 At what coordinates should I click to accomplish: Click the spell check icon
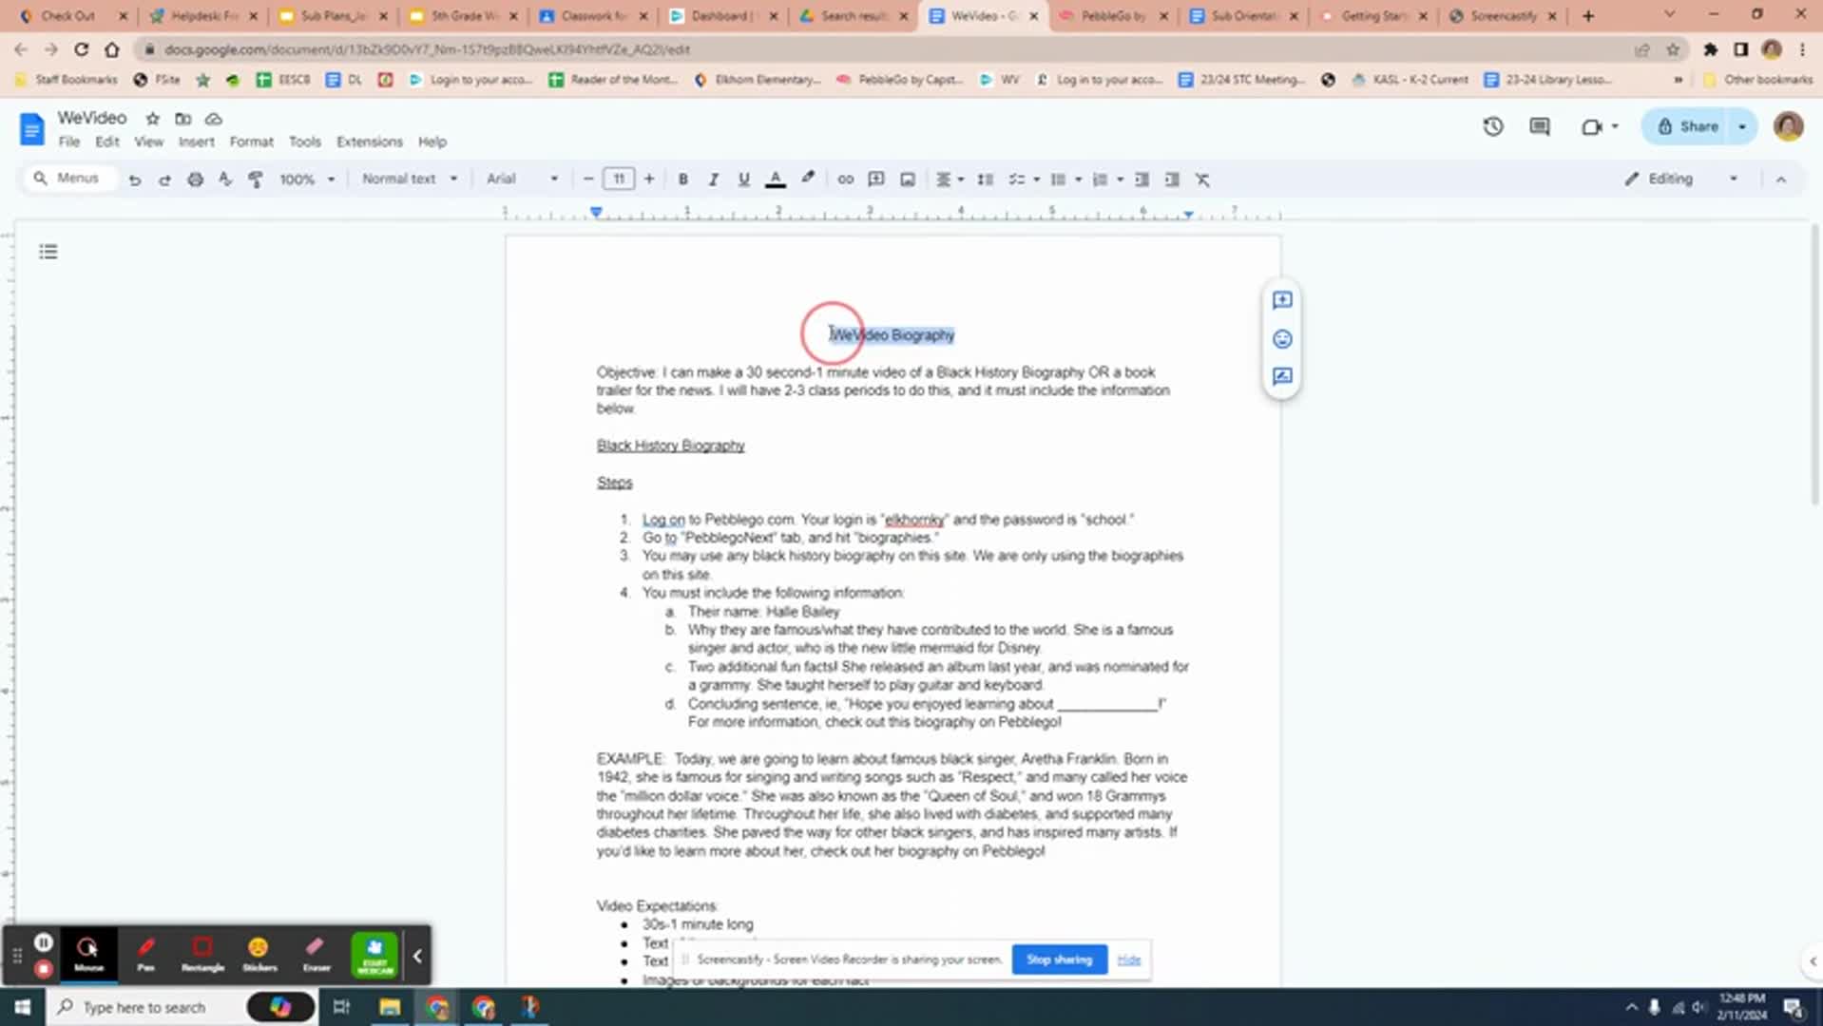[x=225, y=180]
